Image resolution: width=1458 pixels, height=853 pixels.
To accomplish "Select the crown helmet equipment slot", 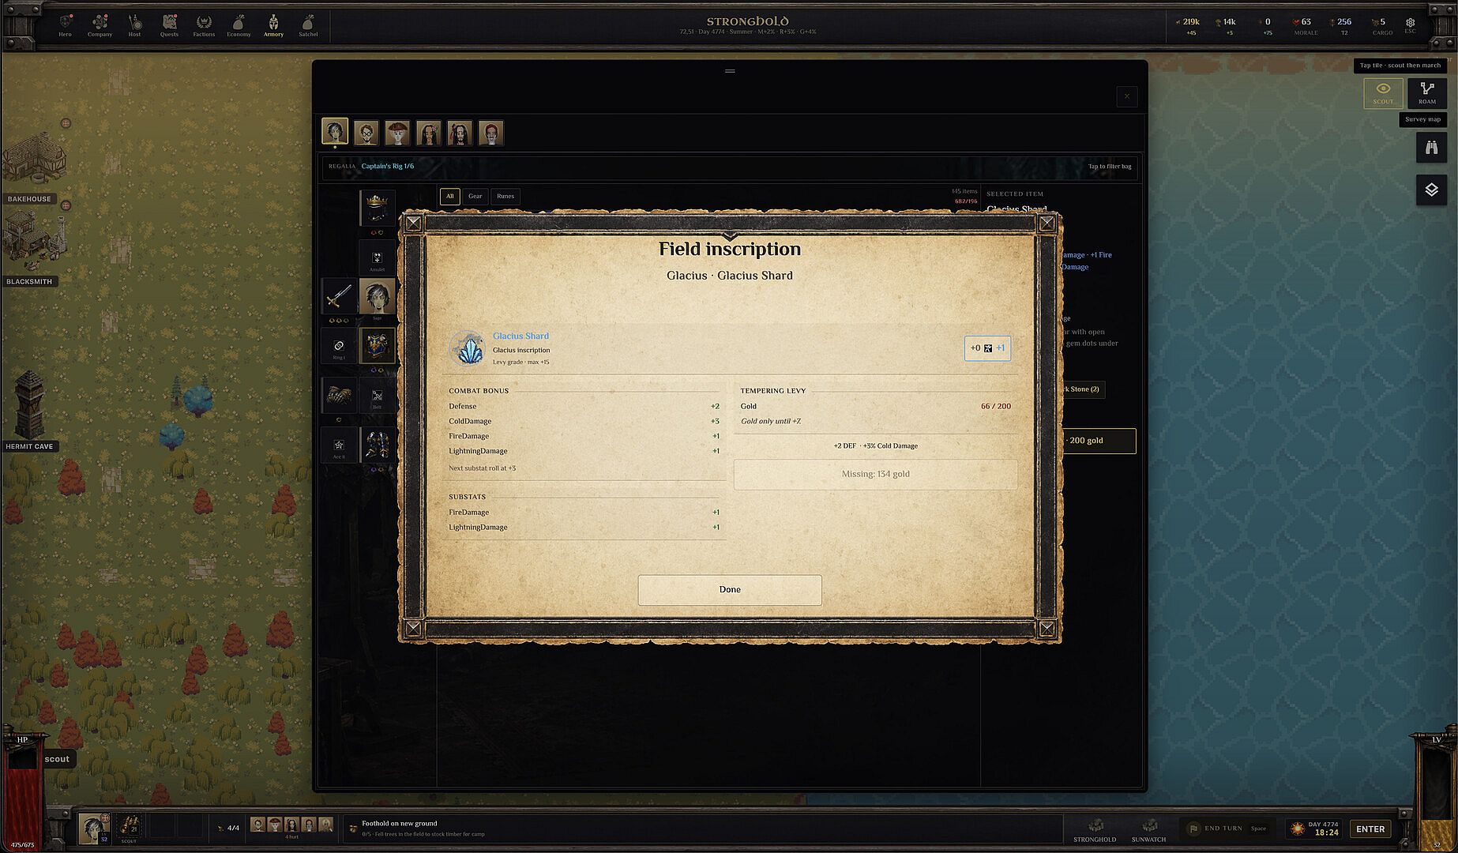I will click(x=378, y=208).
